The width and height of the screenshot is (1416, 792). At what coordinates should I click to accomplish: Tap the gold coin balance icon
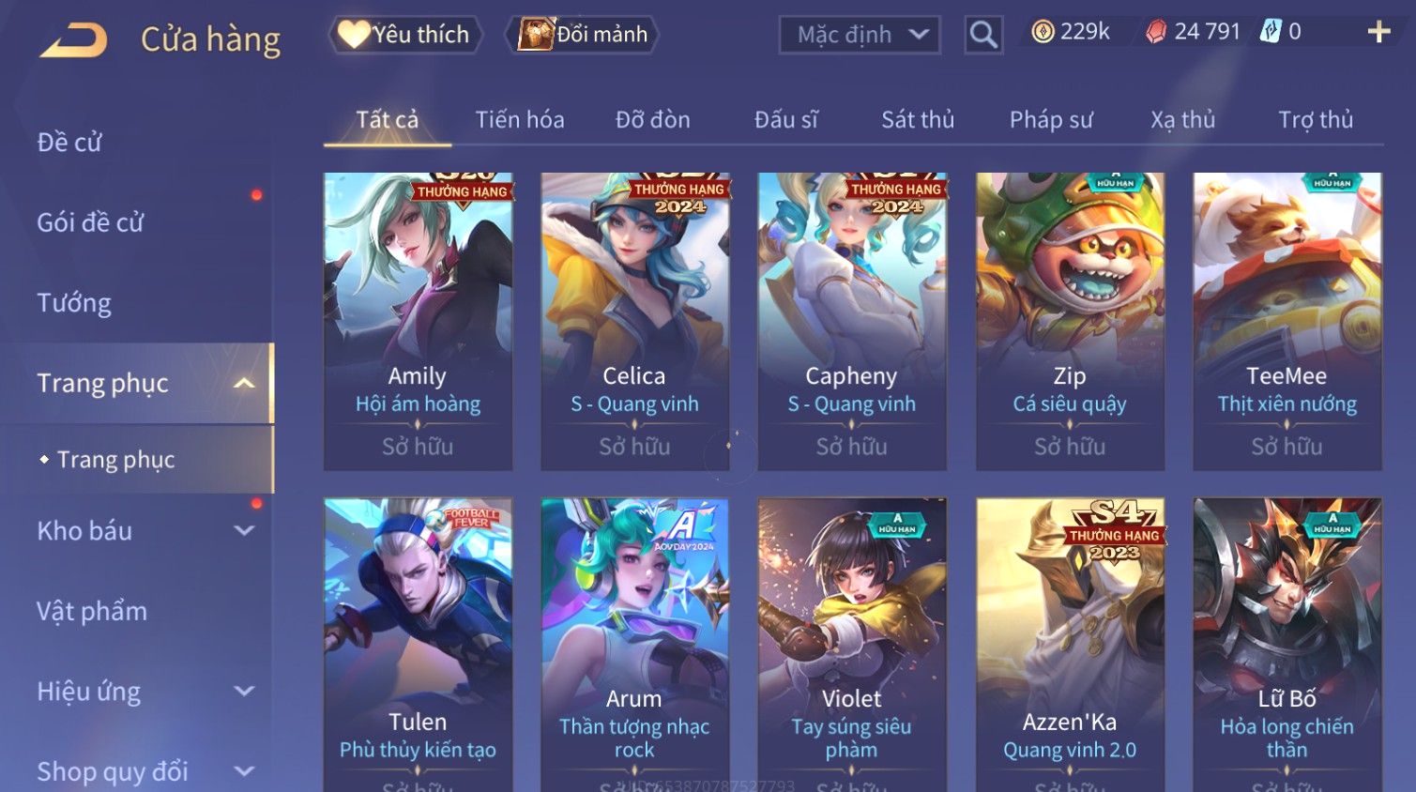(1043, 32)
